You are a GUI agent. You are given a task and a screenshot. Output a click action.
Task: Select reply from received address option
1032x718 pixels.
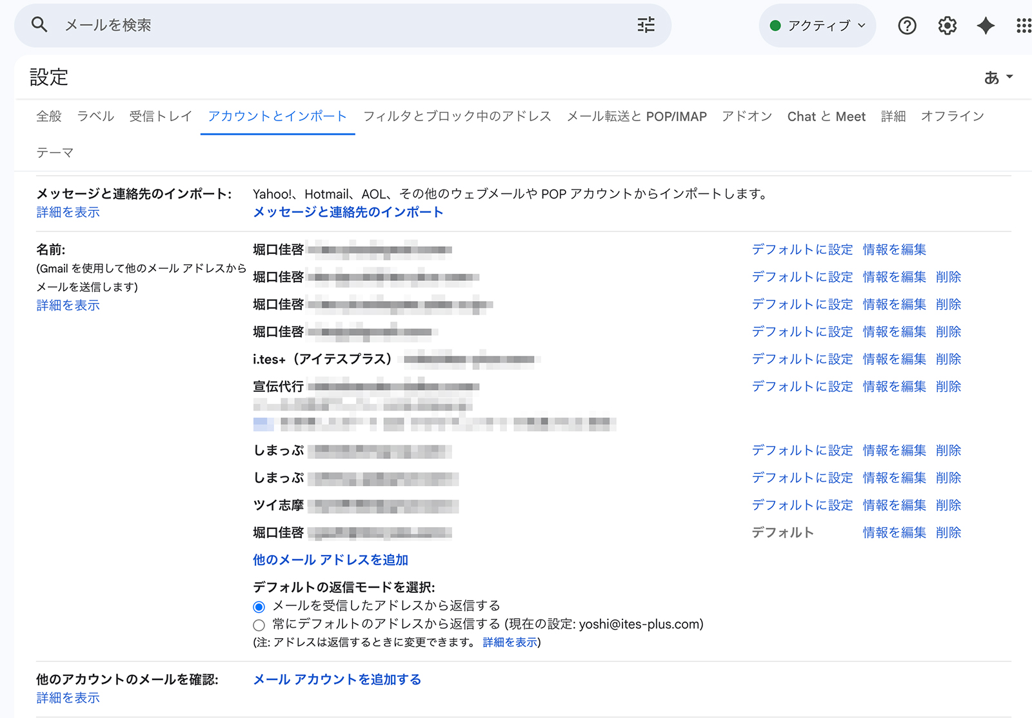259,606
